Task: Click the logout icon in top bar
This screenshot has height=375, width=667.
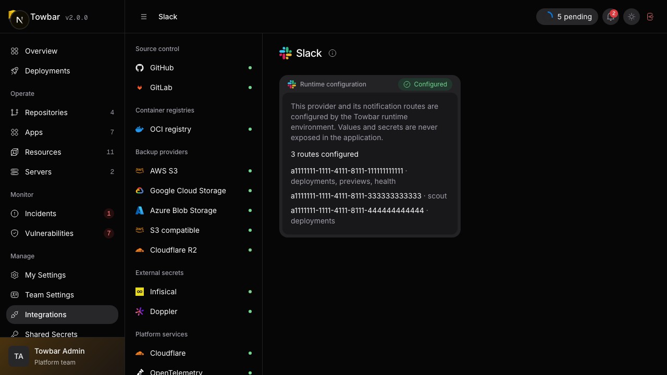Action: pos(650,17)
